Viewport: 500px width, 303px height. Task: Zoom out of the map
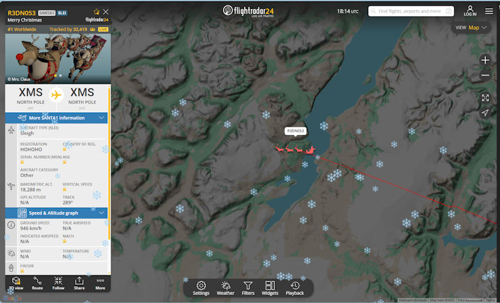tap(485, 76)
